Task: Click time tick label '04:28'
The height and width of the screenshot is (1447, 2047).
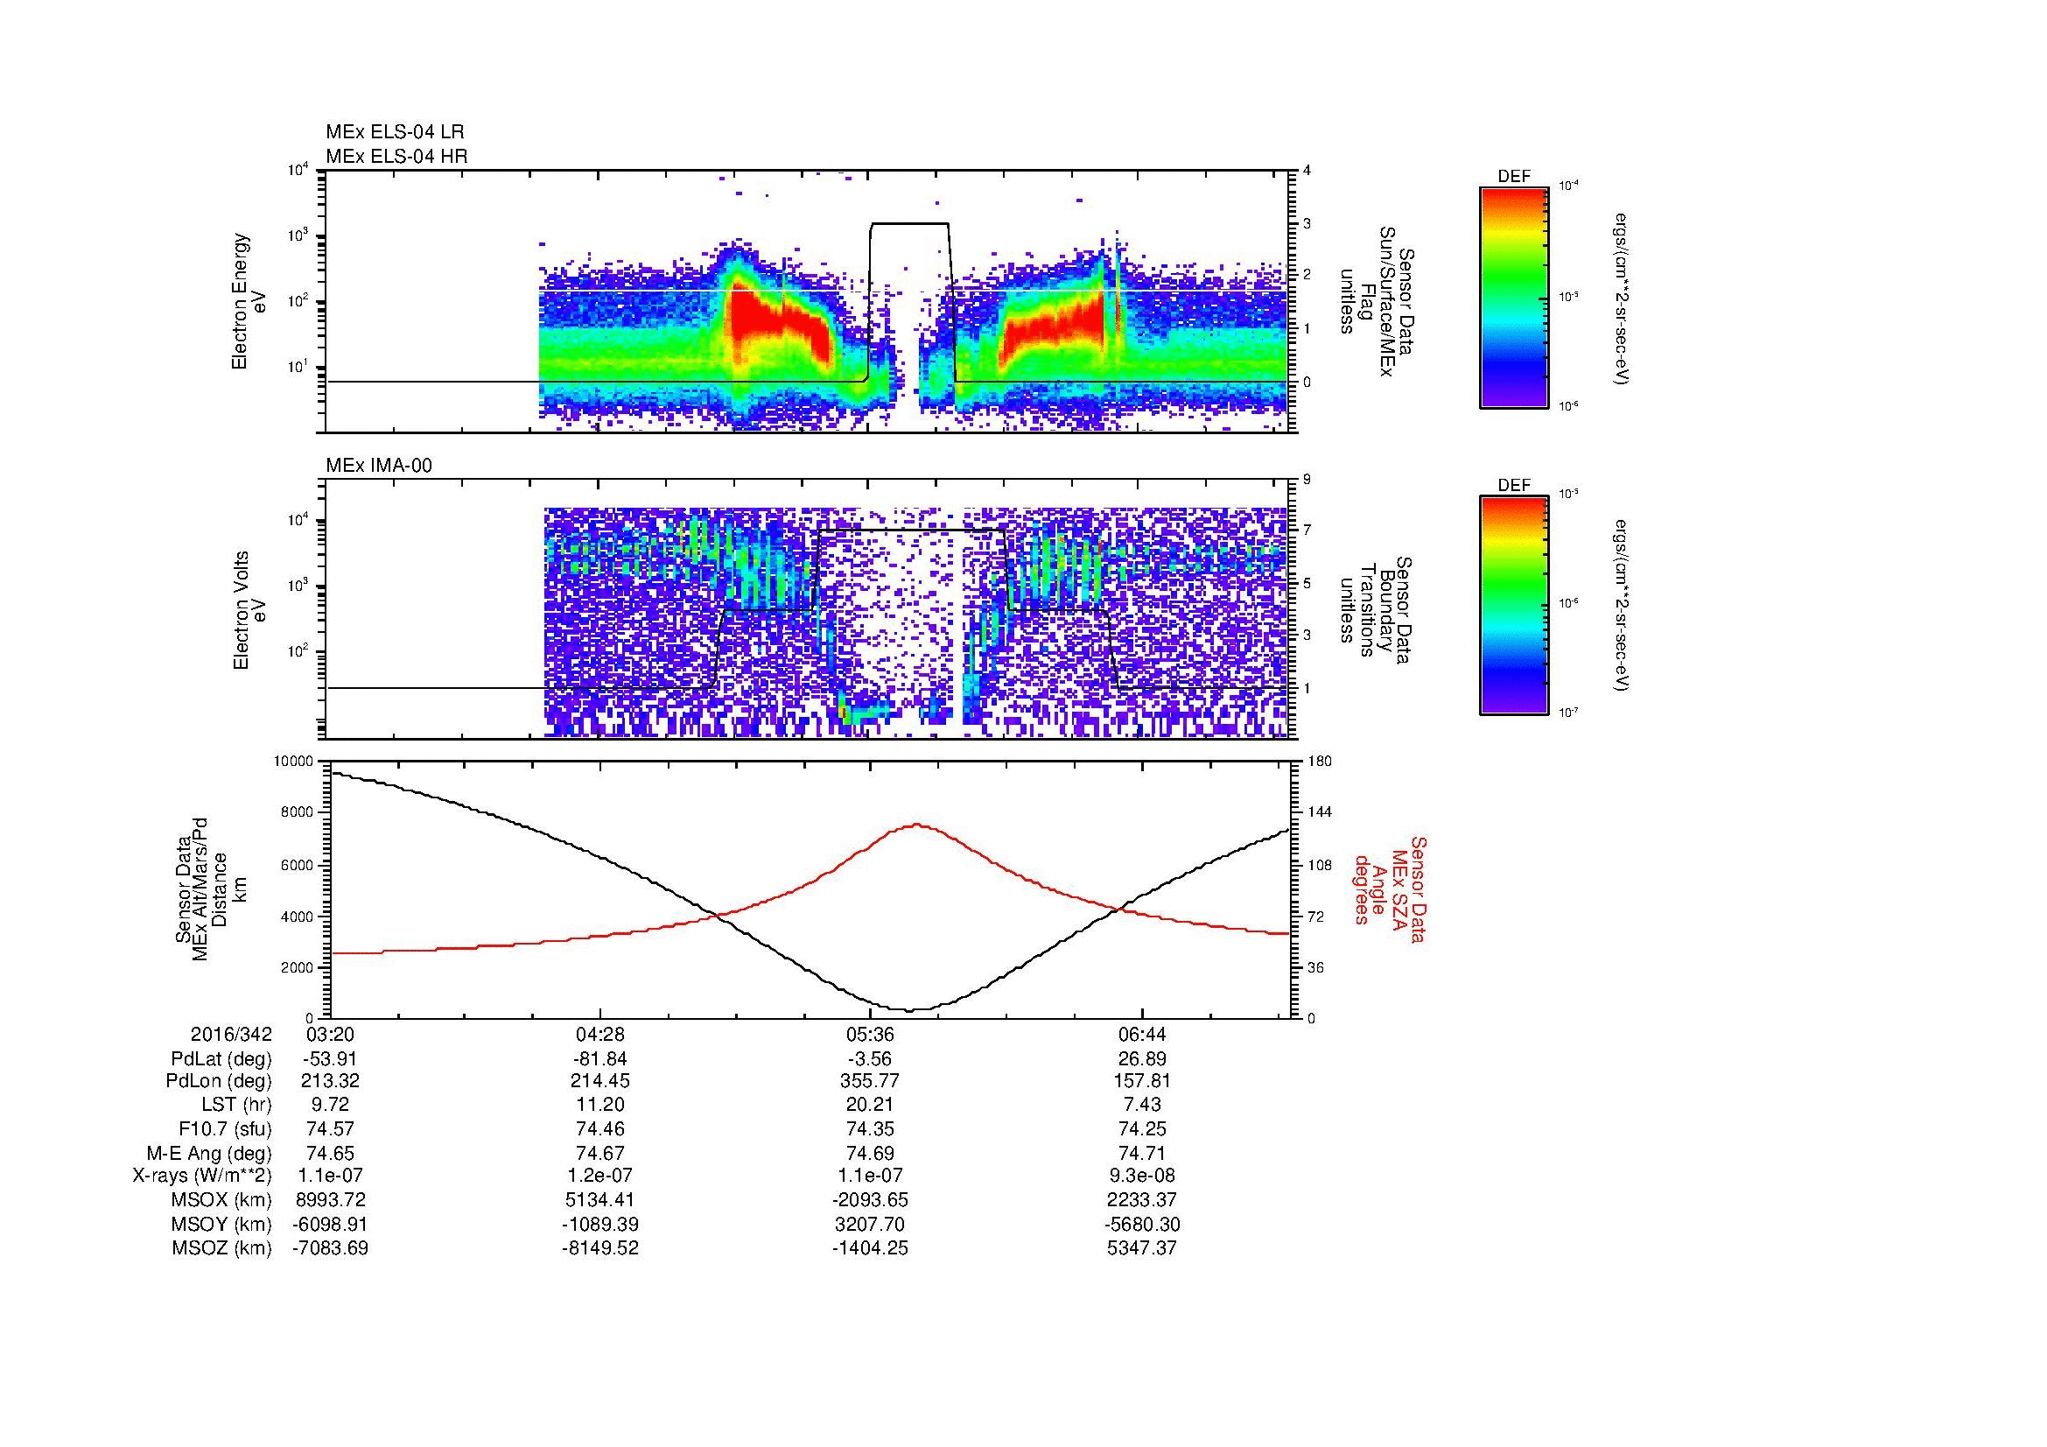Action: [600, 1034]
